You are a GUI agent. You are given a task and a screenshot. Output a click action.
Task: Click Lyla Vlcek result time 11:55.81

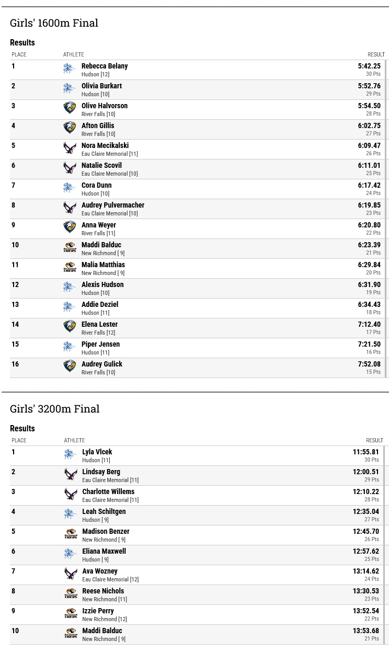(366, 452)
